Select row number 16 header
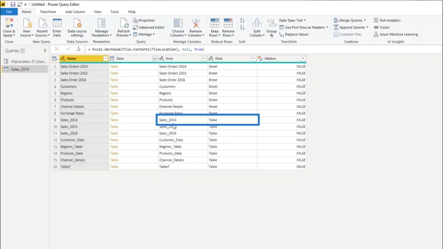The height and width of the screenshot is (249, 443). [55, 167]
